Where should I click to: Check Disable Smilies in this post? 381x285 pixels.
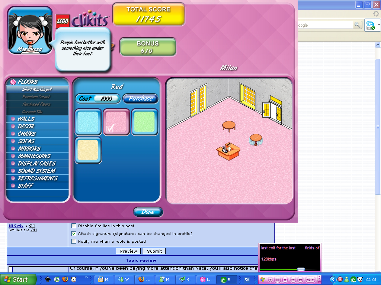(74, 226)
